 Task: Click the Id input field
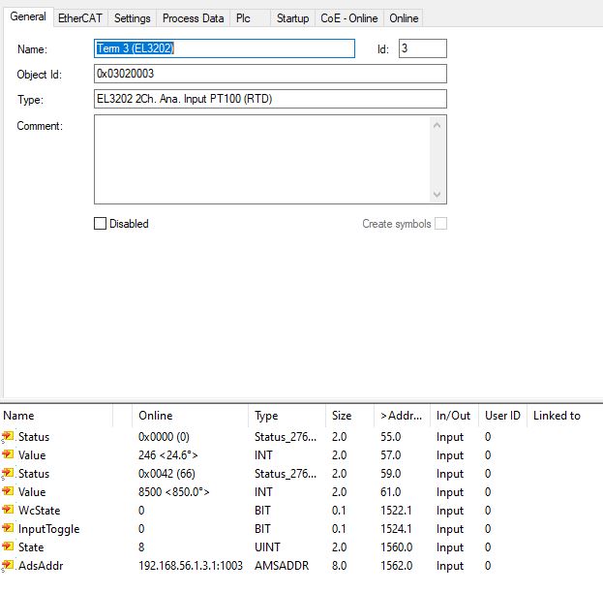click(423, 48)
